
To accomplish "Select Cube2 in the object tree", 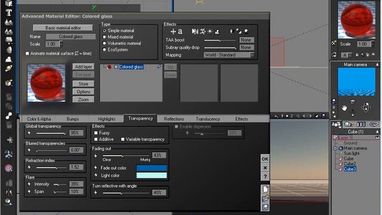I will (350, 164).
